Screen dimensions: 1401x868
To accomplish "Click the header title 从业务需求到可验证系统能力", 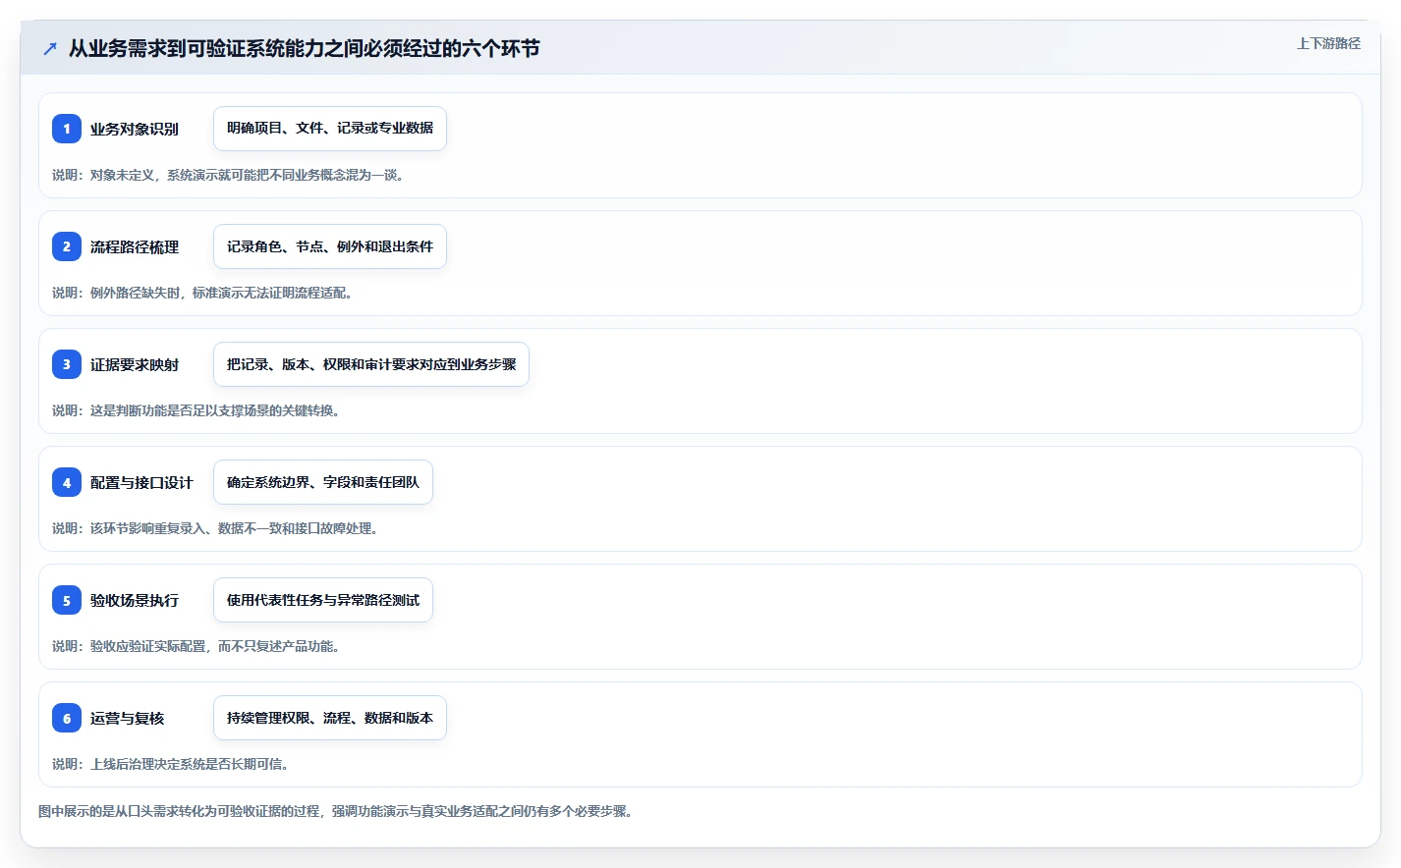I will (304, 48).
